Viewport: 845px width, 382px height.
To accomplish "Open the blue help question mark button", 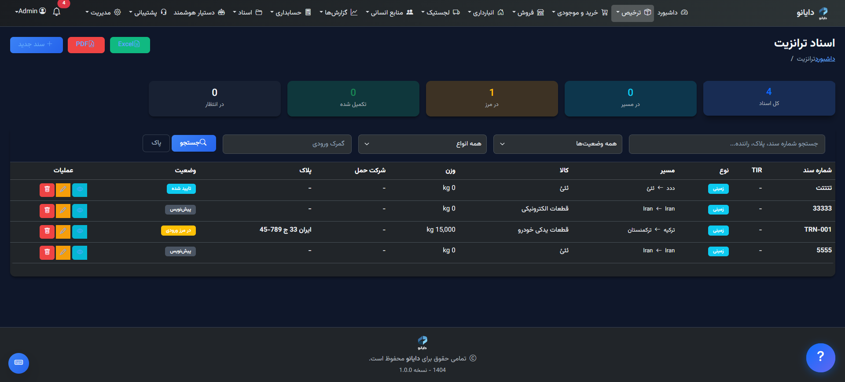I will [820, 357].
